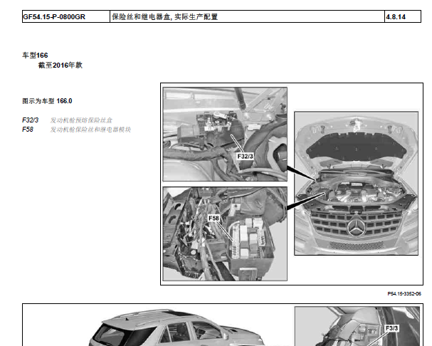Click the text 截至2016年款
Image resolution: width=432 pixels, height=346 pixels.
point(60,65)
